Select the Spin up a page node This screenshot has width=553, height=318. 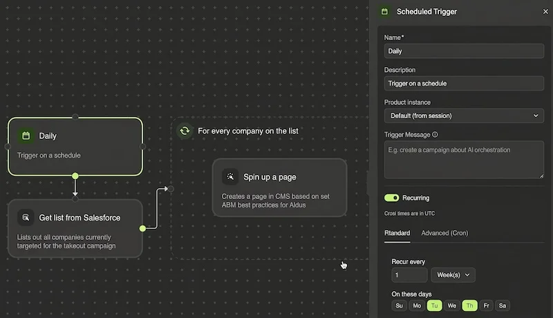coord(279,187)
